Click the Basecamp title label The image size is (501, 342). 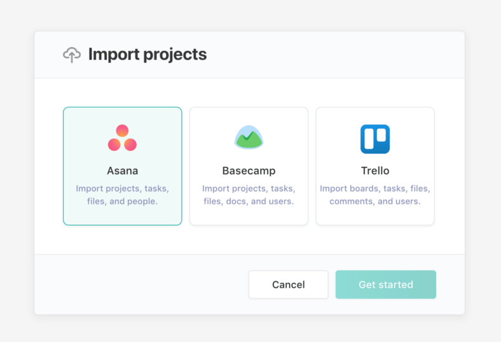pyautogui.click(x=249, y=171)
